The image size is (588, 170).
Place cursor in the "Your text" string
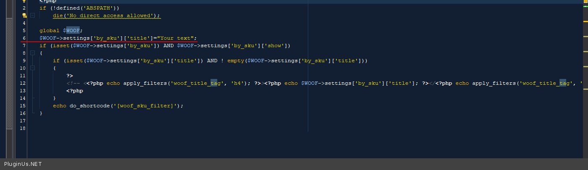click(x=176, y=38)
